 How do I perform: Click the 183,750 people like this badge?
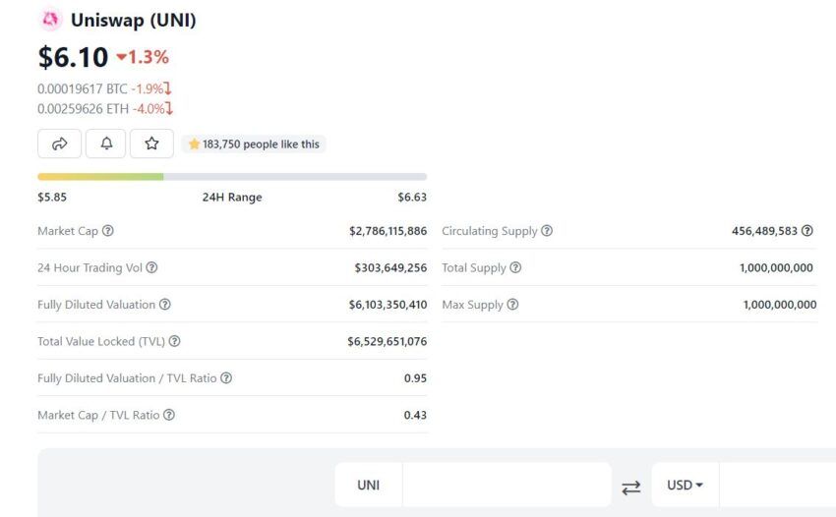(254, 144)
